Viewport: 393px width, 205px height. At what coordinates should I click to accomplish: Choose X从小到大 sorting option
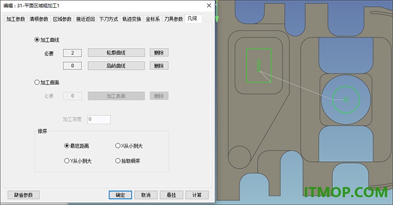(x=129, y=146)
